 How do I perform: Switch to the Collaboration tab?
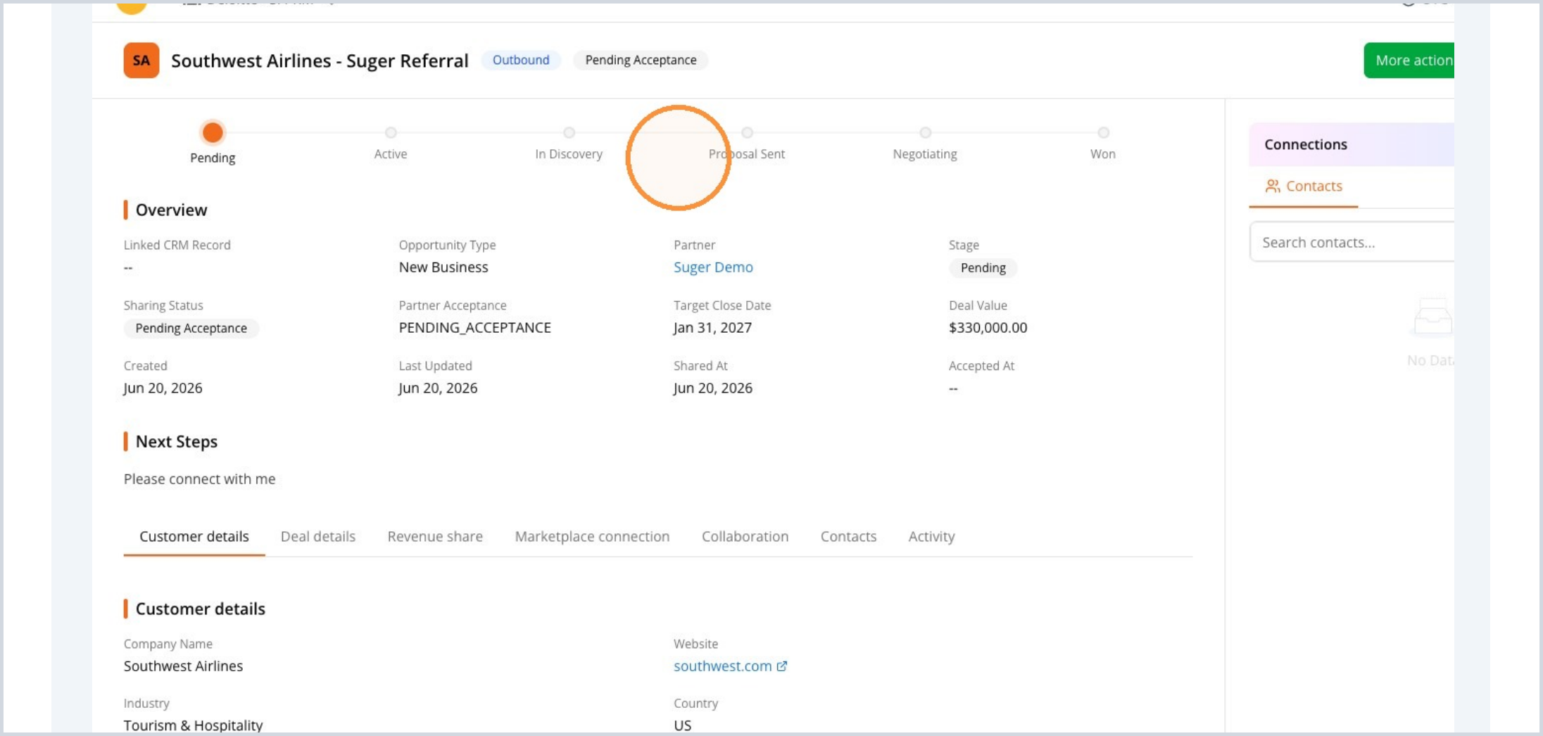(x=745, y=536)
